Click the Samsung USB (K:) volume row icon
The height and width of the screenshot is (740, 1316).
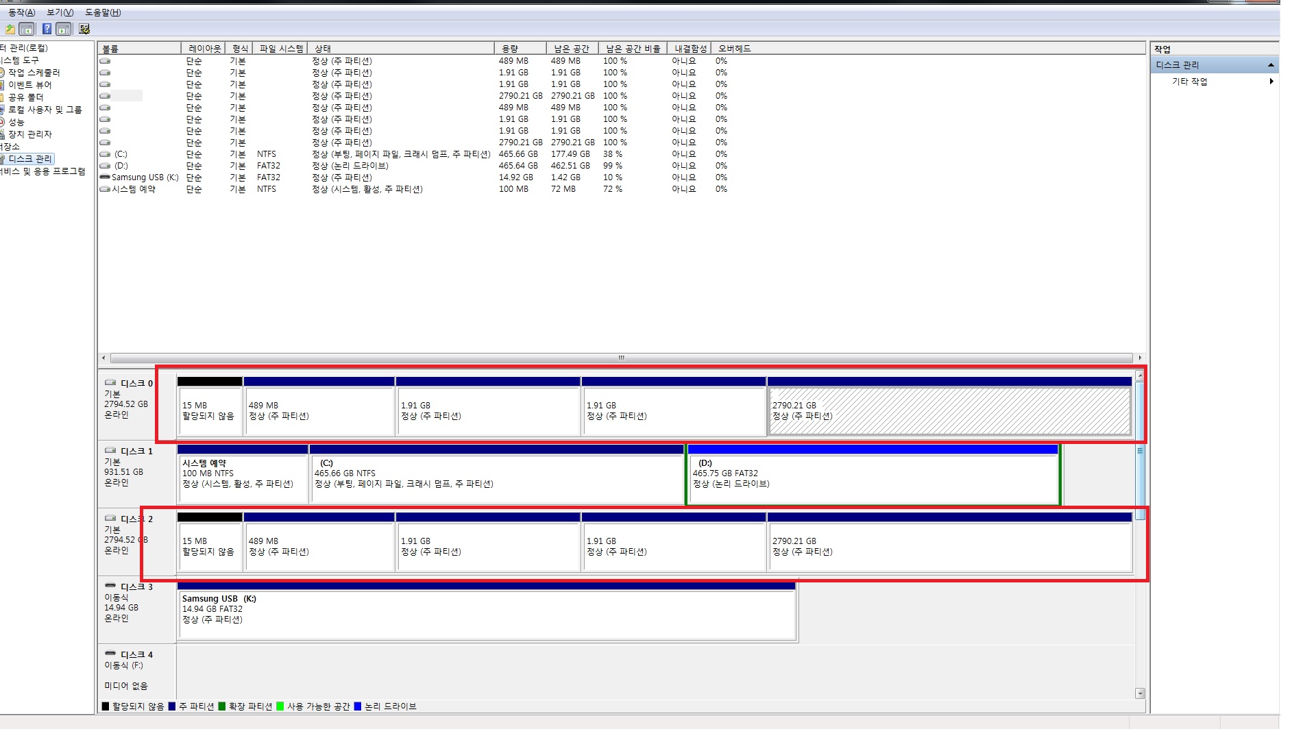pos(105,177)
